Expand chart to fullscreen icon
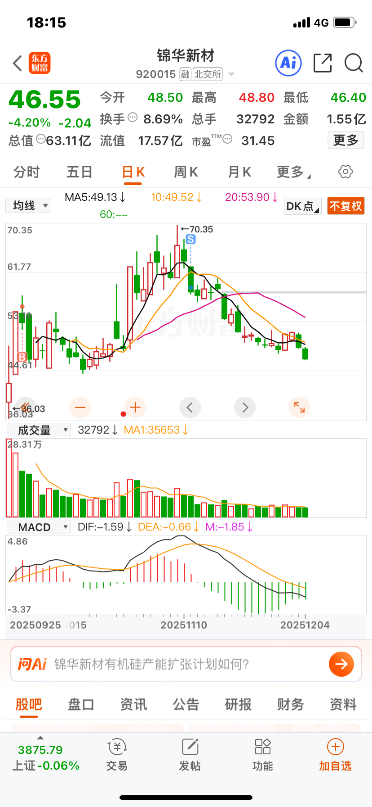This screenshot has height=807, width=372. pyautogui.click(x=299, y=408)
